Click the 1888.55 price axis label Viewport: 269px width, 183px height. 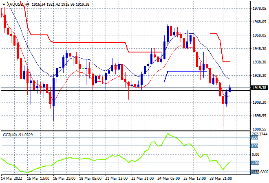point(260,129)
